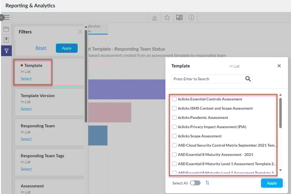Show report info via the information icon

(x=191, y=18)
